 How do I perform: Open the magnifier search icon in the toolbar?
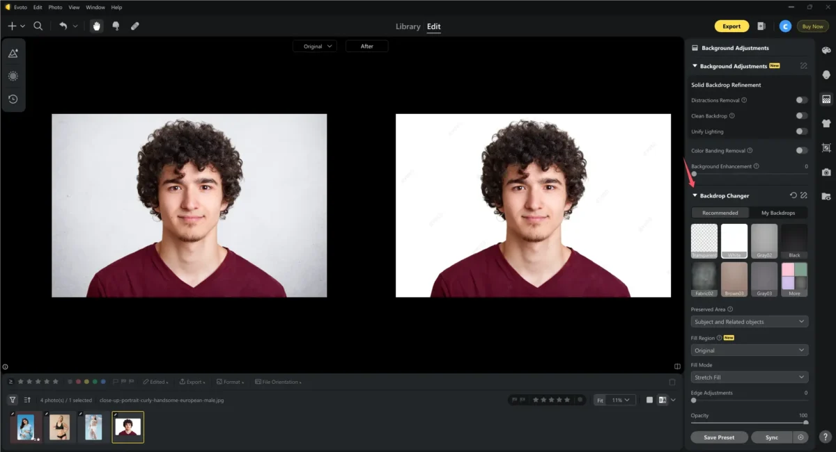click(38, 26)
